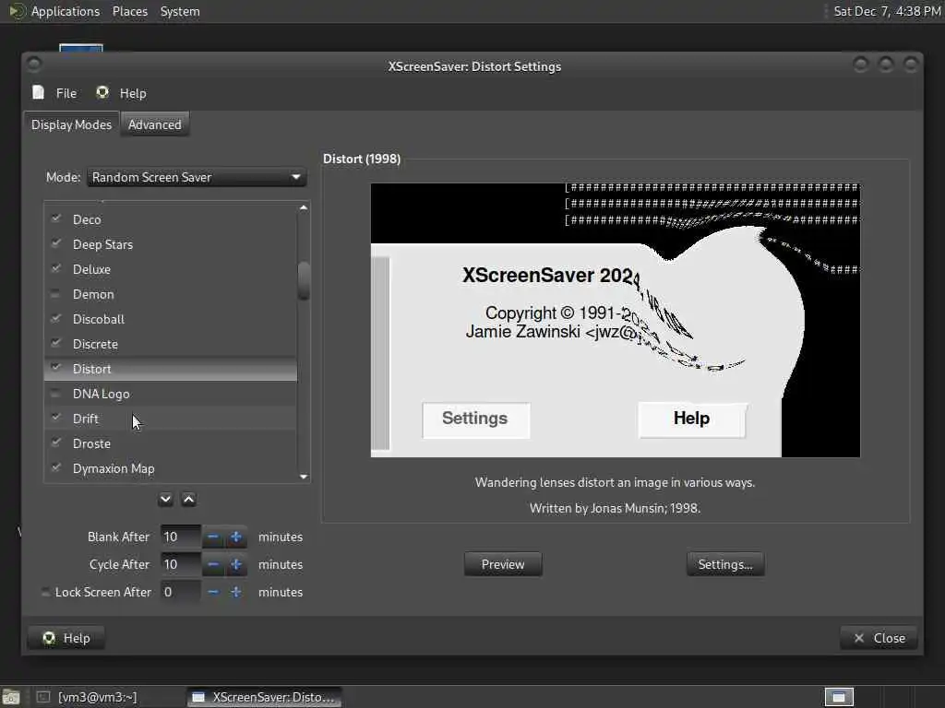The image size is (945, 708).
Task: Toggle the Discrete checkbox
Action: click(x=56, y=343)
